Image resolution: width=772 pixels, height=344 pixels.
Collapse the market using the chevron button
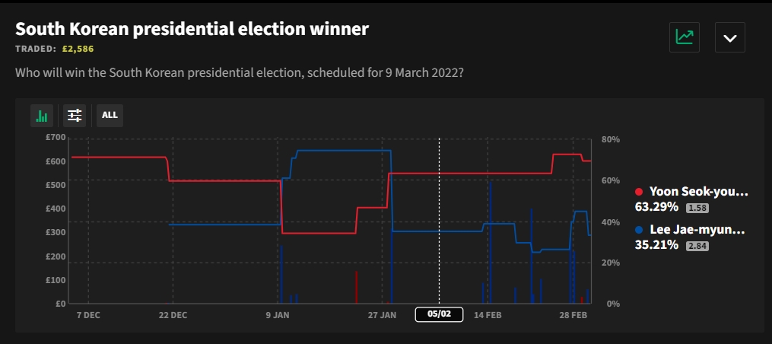pyautogui.click(x=729, y=37)
